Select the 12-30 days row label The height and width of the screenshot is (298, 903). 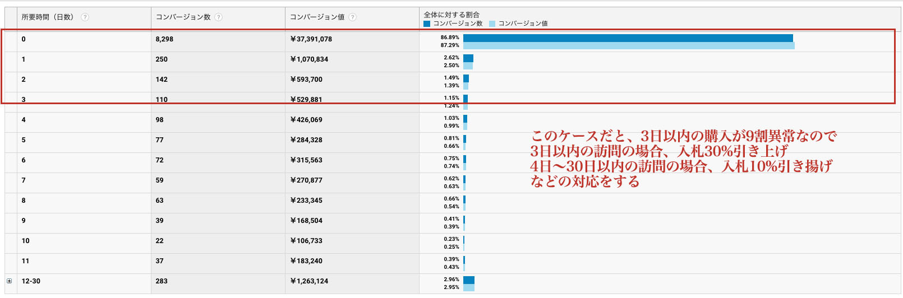click(x=31, y=281)
